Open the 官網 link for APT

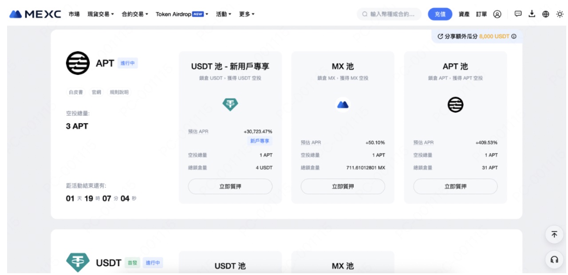pyautogui.click(x=96, y=92)
